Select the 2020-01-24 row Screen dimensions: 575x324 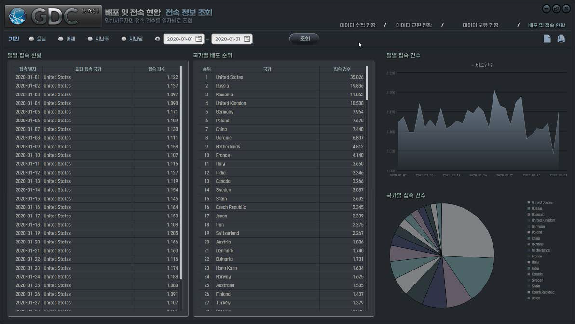click(x=96, y=276)
